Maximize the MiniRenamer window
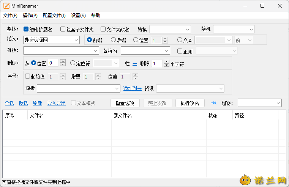Screen dimensions: 289x187 tap(262, 6)
